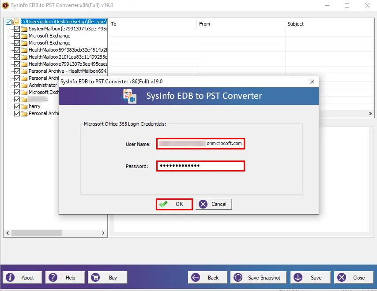Click the Save download-arrow button
This screenshot has height=291, width=377.
pos(310,278)
